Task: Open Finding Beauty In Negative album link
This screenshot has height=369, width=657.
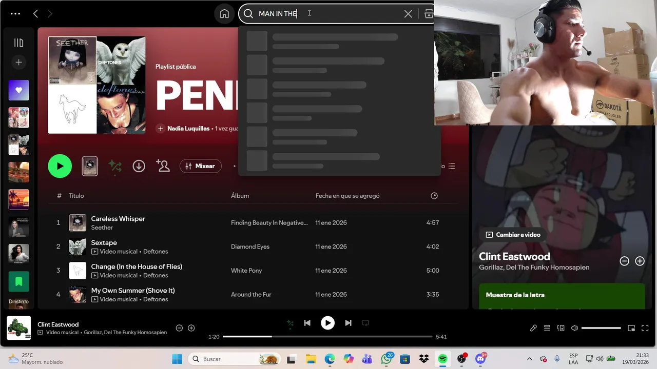Action: [x=269, y=223]
